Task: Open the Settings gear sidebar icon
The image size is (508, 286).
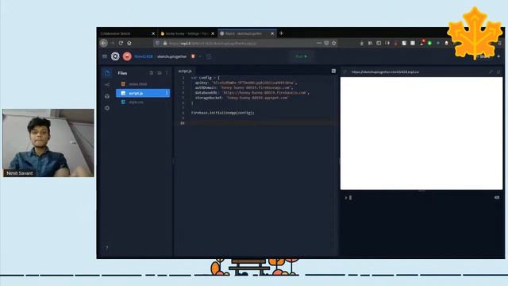Action: tap(107, 108)
